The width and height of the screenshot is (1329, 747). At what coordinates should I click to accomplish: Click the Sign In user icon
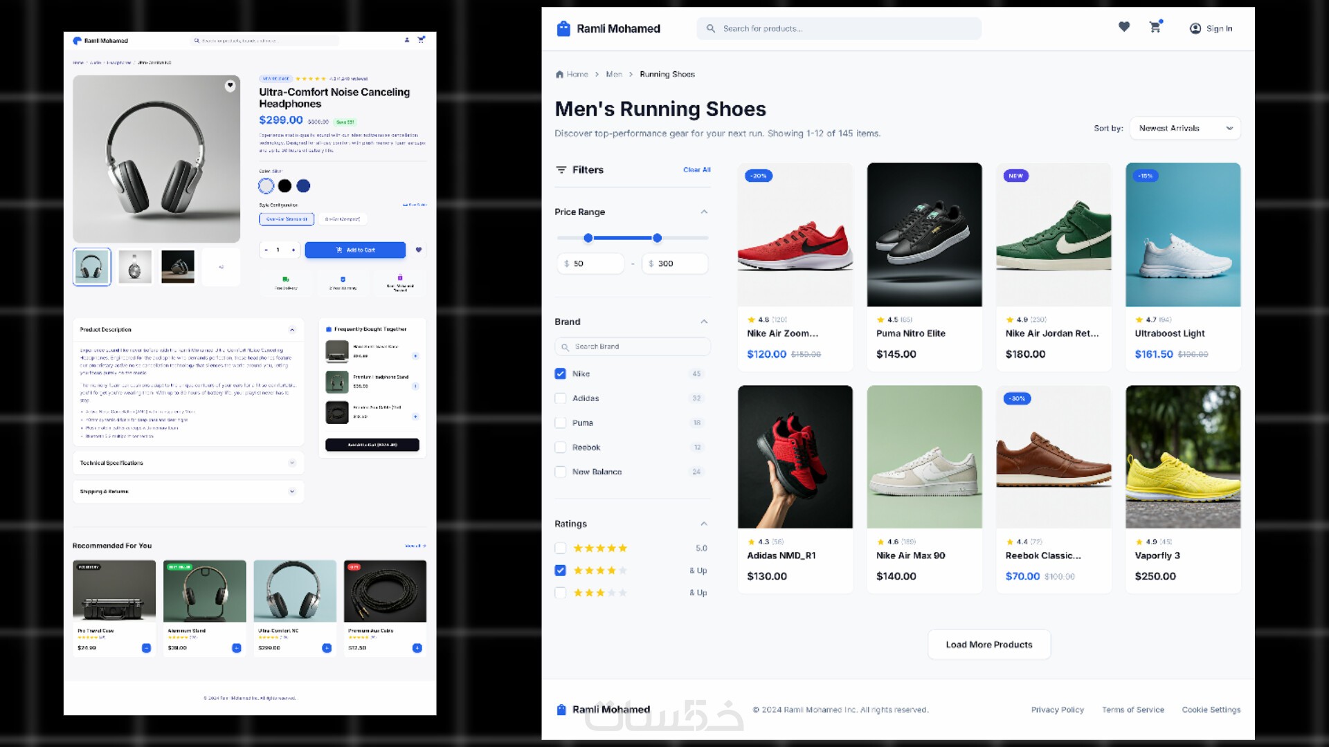(1195, 28)
